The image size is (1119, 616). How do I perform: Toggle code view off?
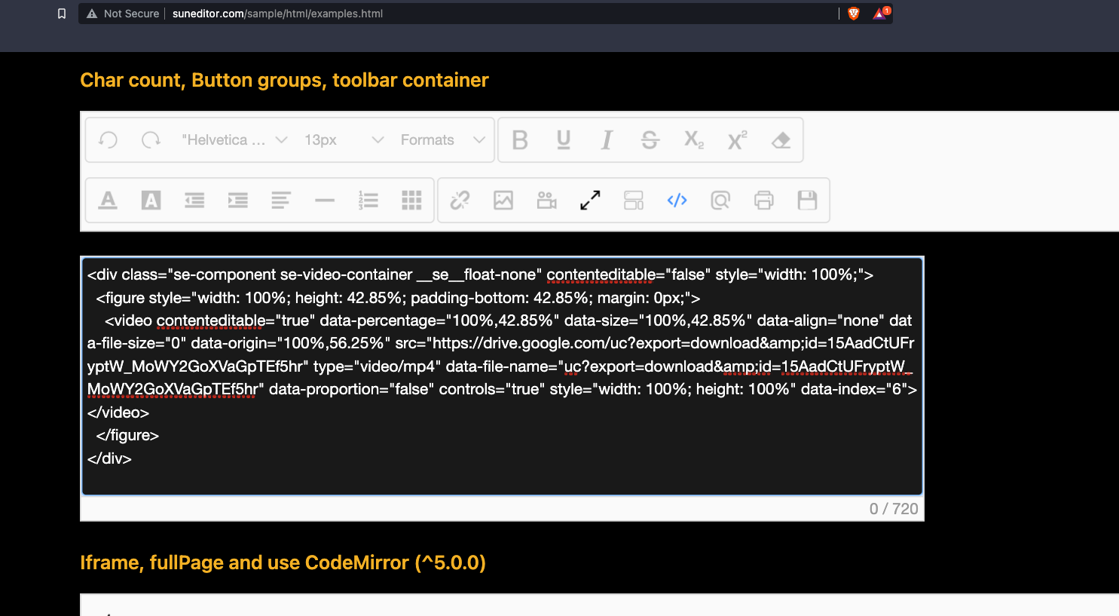[677, 200]
